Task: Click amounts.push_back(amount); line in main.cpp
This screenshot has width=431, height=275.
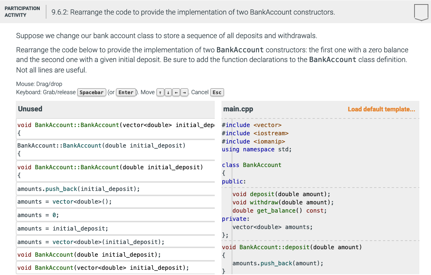Action: point(278,263)
